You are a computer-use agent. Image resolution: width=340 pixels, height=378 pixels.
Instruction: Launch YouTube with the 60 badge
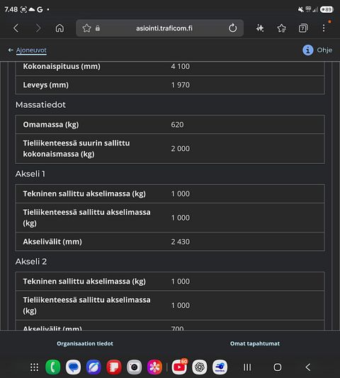pos(179,367)
